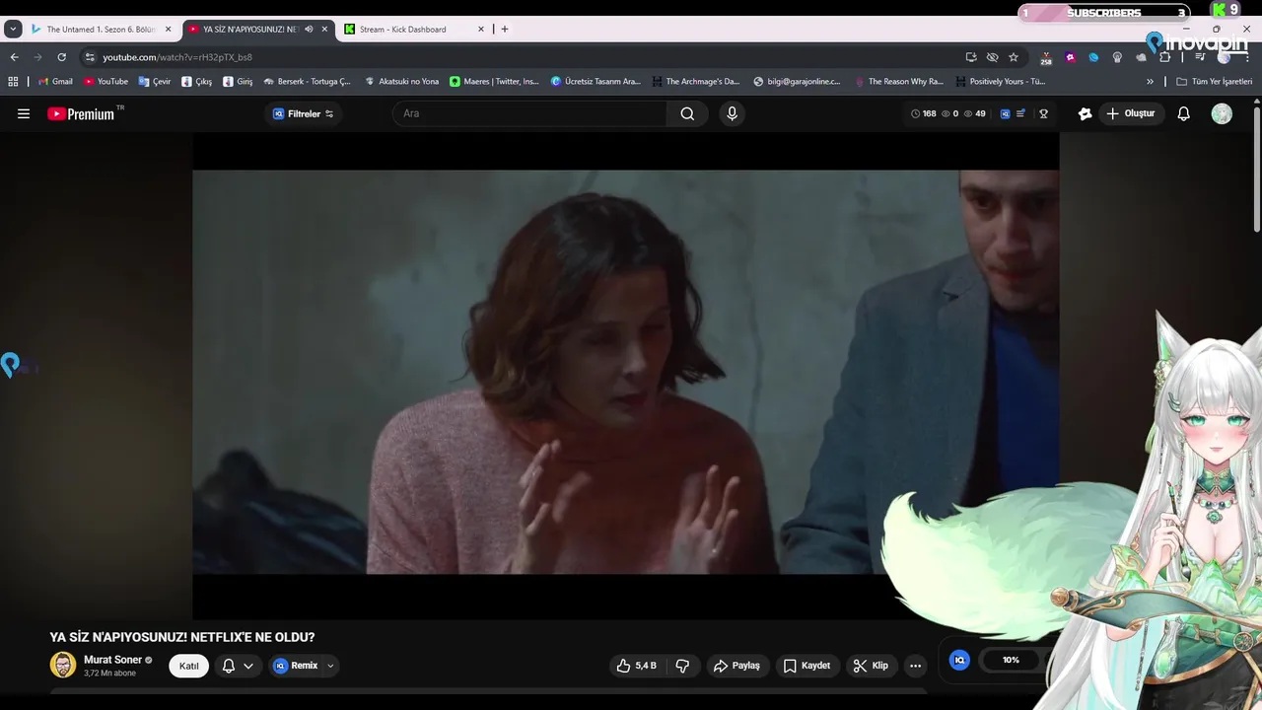The image size is (1262, 710).
Task: Open the extension showing badge 258
Action: pyautogui.click(x=1046, y=58)
